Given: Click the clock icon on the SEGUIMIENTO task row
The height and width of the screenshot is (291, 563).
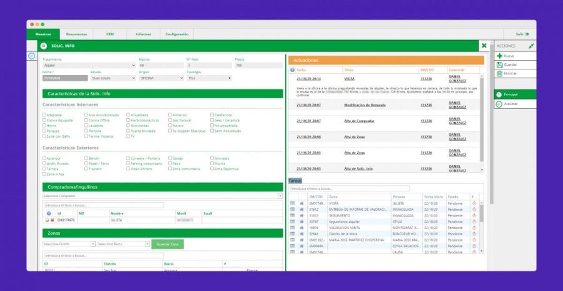Looking at the screenshot, I should point(474,215).
